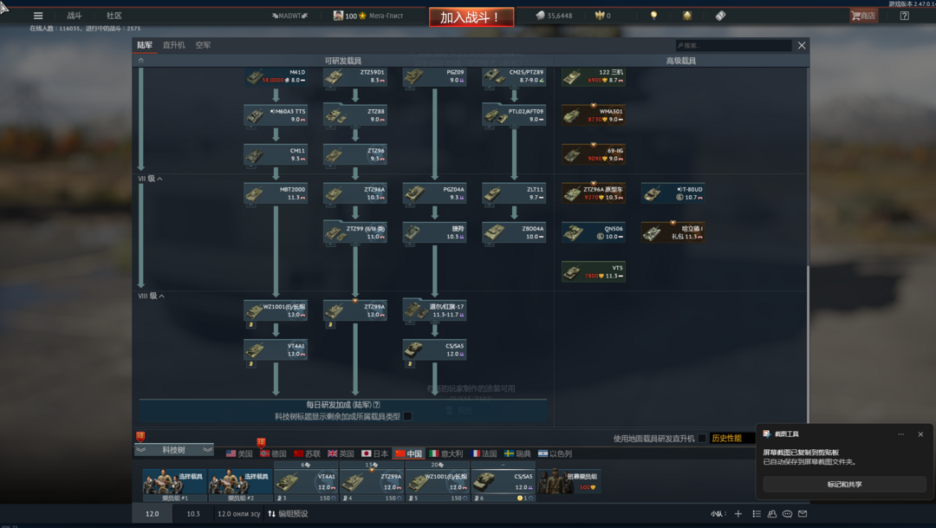Viewport: 936px width, 528px height.
Task: Open 编组预设 preset editor
Action: click(x=288, y=513)
